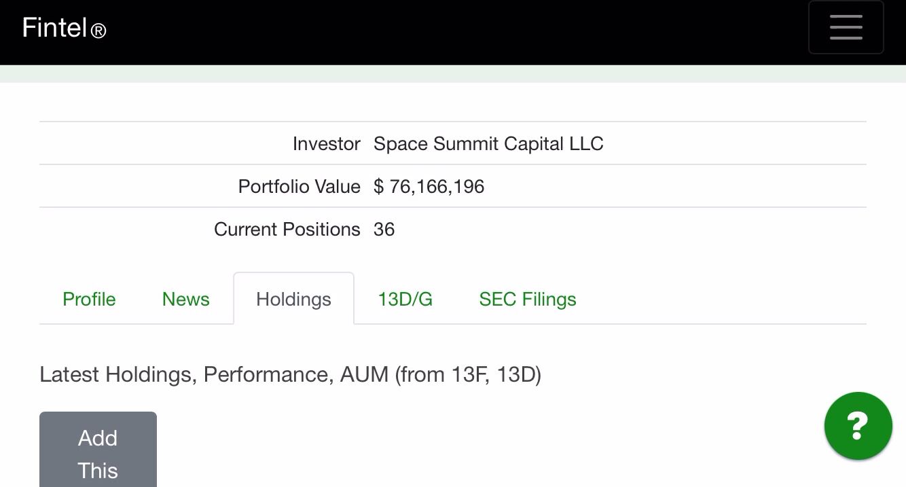Click the $76,166,196 portfolio value

tap(429, 186)
